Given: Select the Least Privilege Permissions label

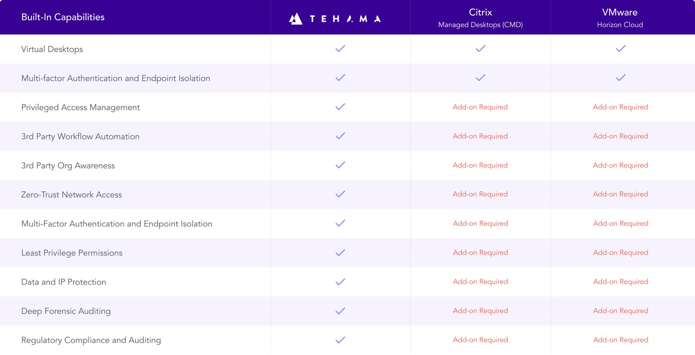Looking at the screenshot, I should pos(72,253).
